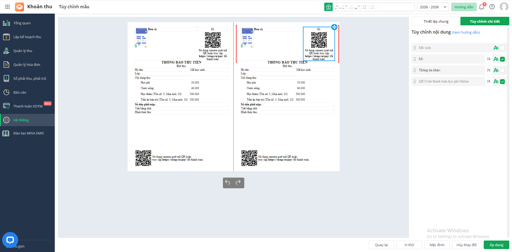
Task: Click the school name input field
Action: [x=373, y=7]
